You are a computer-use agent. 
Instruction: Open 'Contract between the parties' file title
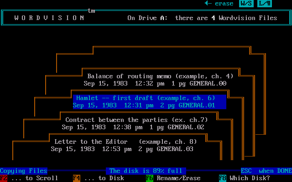tap(136, 120)
